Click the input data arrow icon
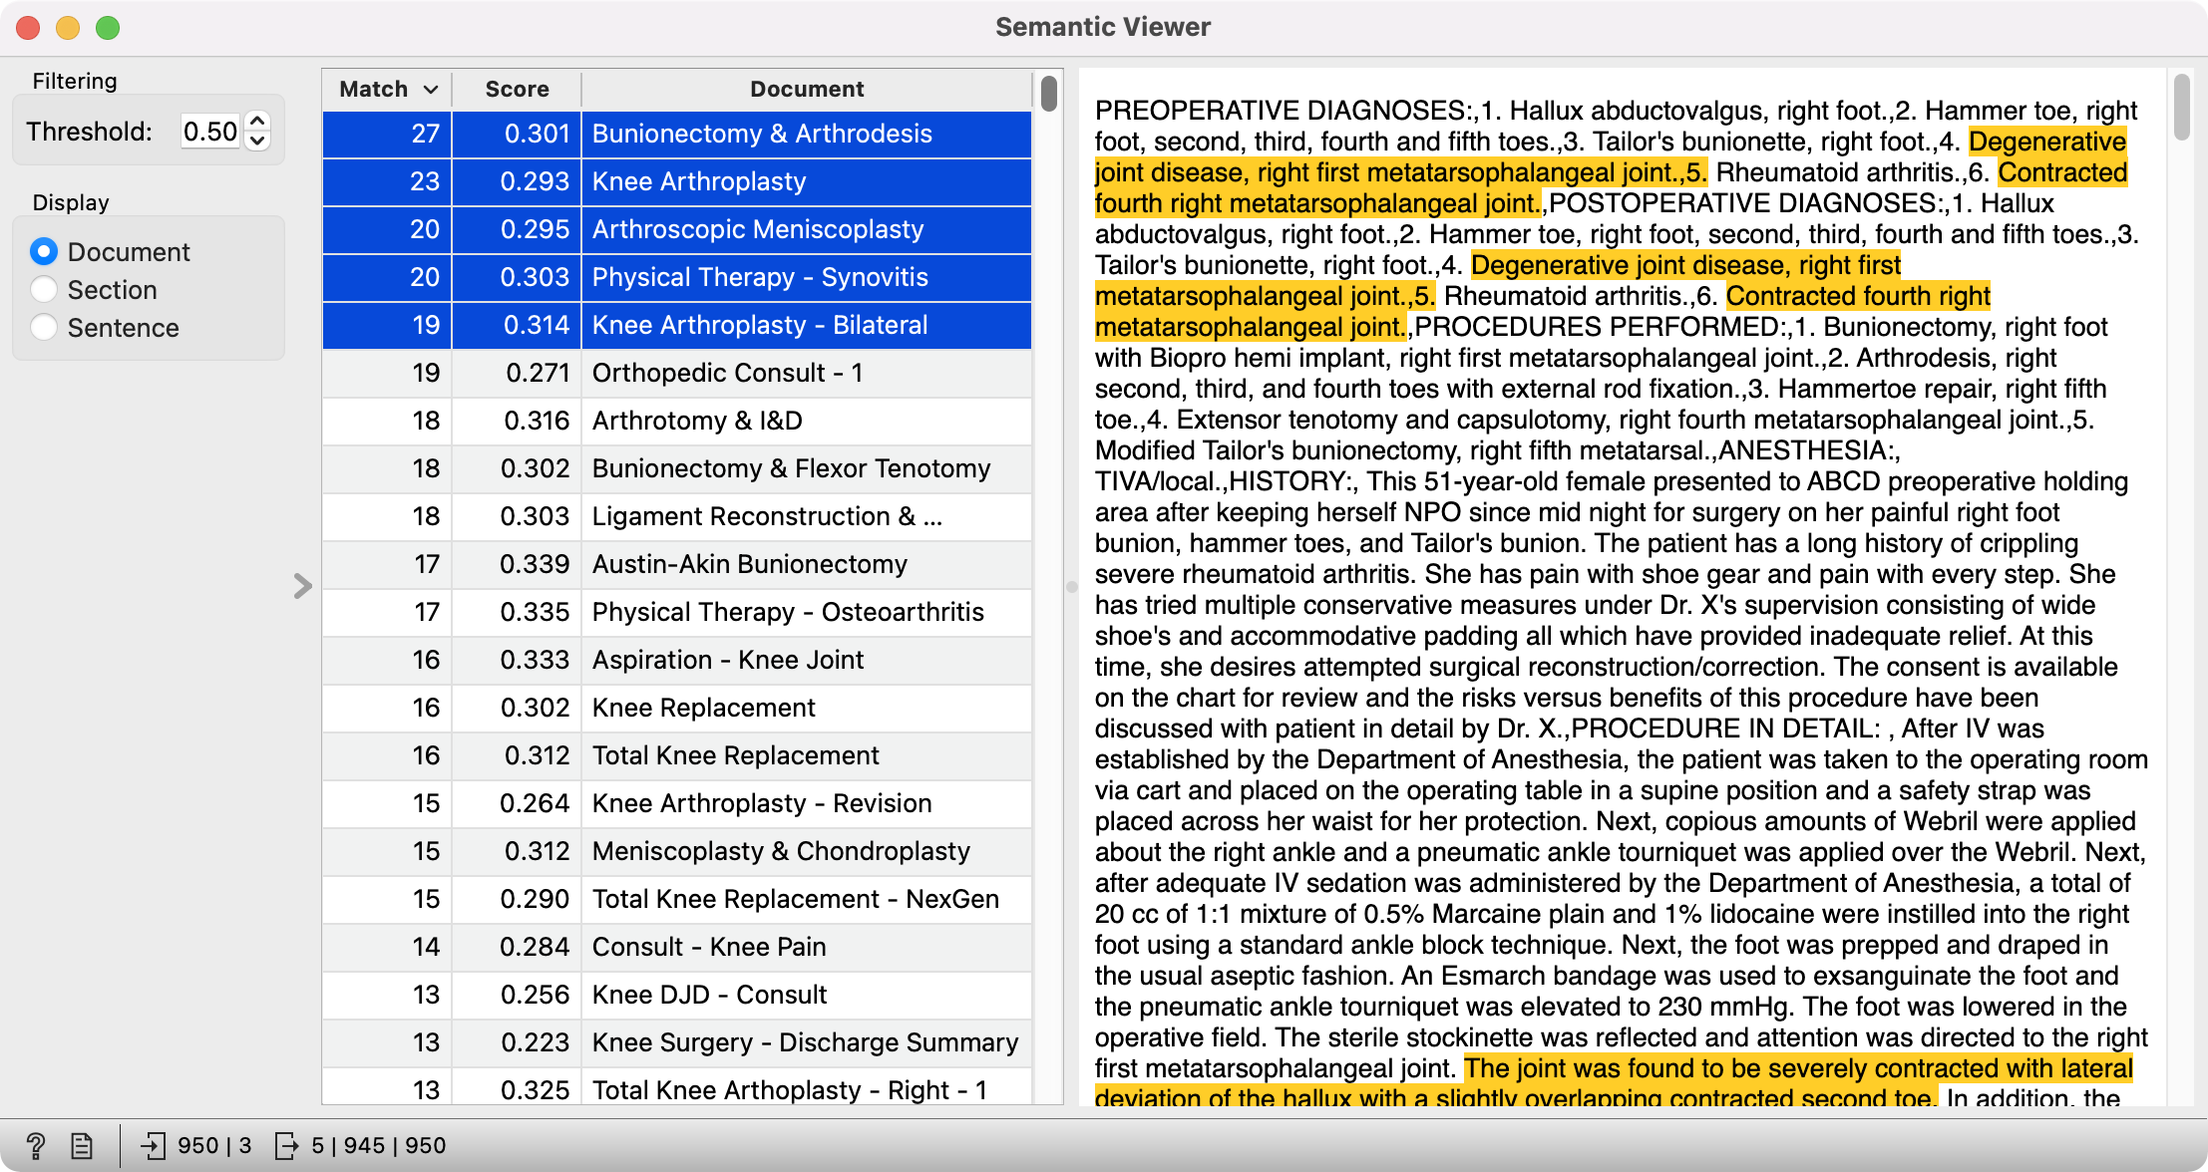Screen dimensions: 2208x1172 tap(153, 1146)
